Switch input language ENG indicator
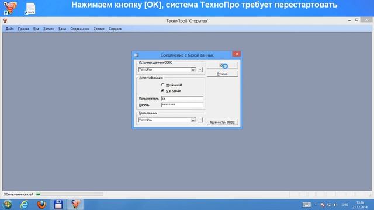The width and height of the screenshot is (374, 210). (345, 205)
